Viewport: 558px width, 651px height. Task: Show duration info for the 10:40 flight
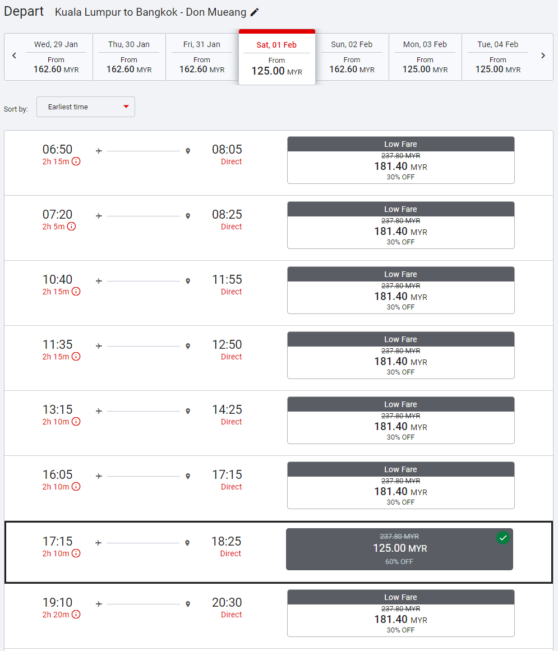point(76,292)
